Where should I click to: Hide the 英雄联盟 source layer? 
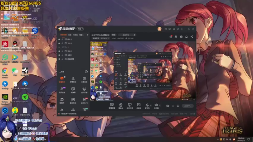point(59,59)
